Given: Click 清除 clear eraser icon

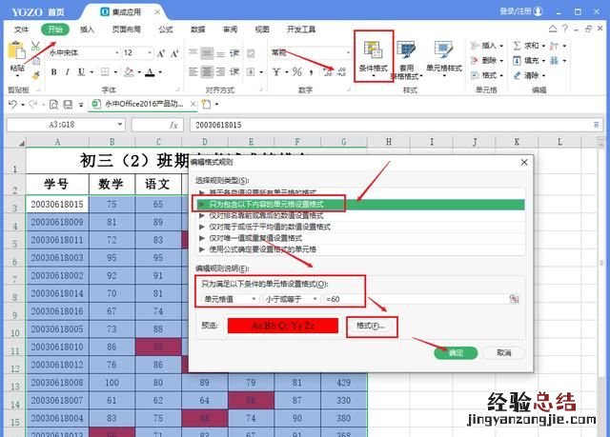Looking at the screenshot, I should point(517,75).
